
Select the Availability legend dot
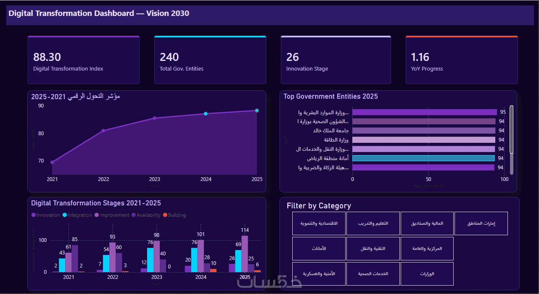[133, 215]
